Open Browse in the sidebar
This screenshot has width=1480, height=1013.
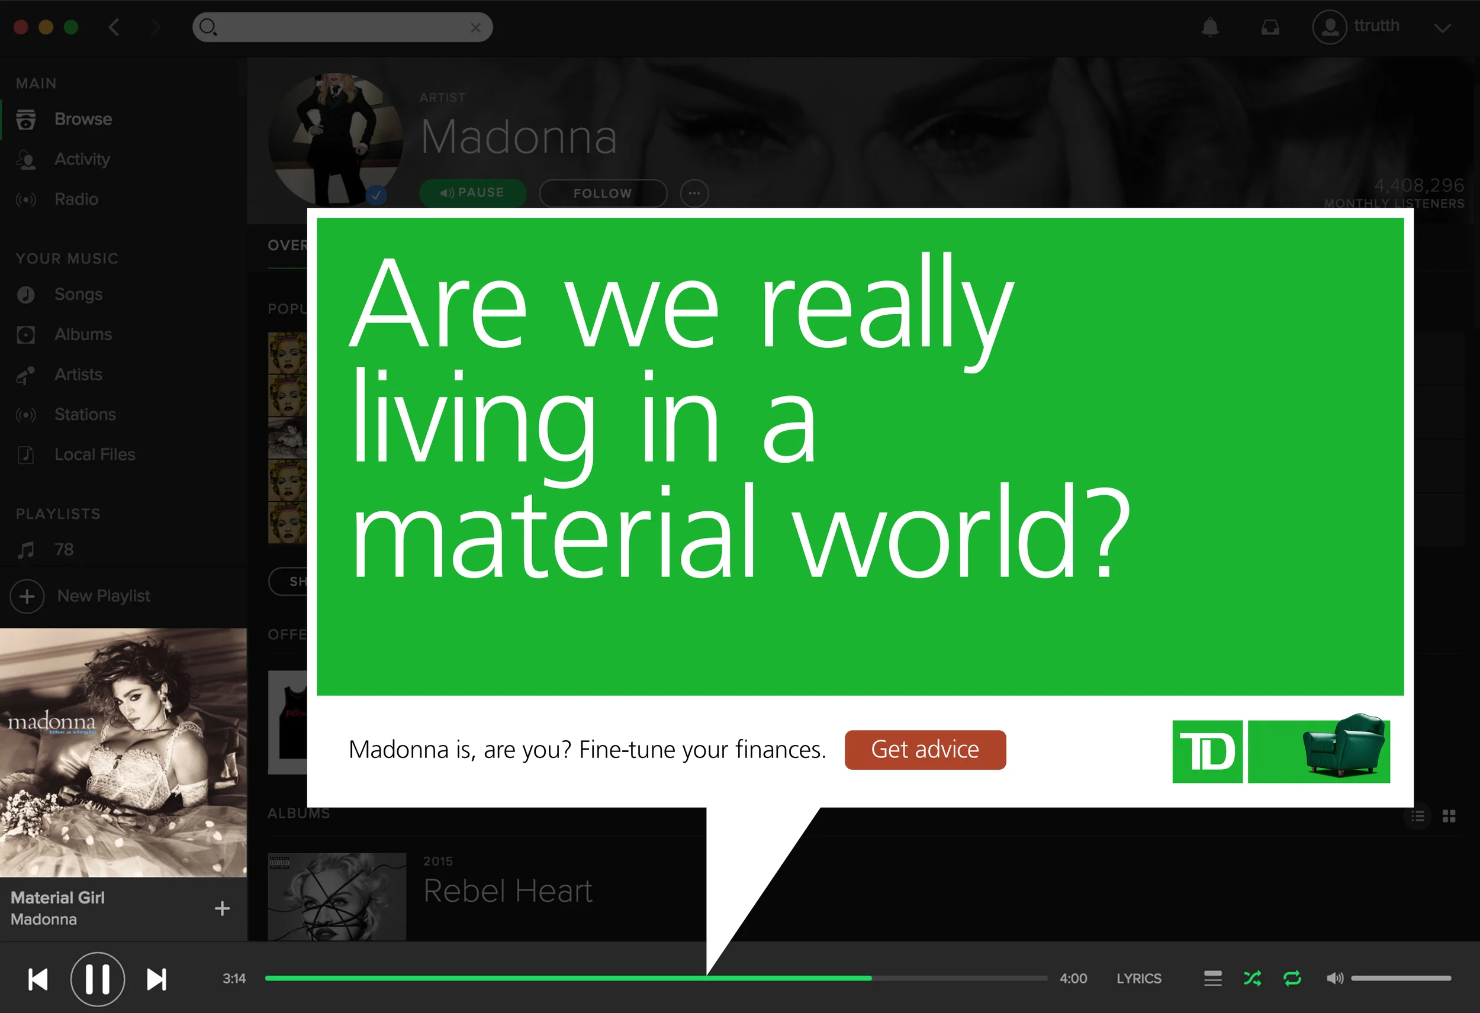click(x=83, y=119)
